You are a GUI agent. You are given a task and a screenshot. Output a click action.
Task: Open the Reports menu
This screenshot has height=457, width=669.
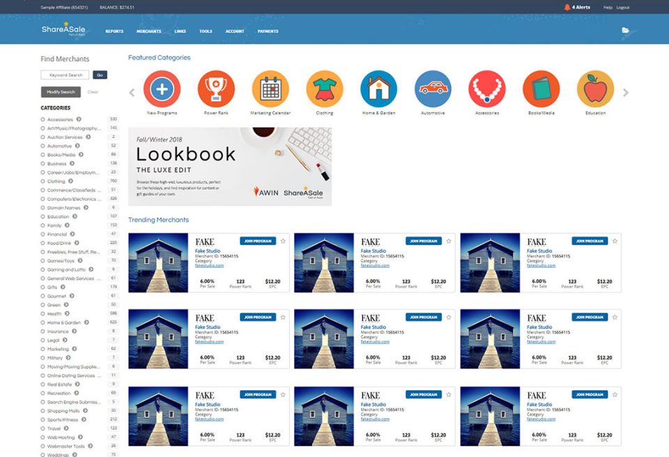click(x=114, y=31)
